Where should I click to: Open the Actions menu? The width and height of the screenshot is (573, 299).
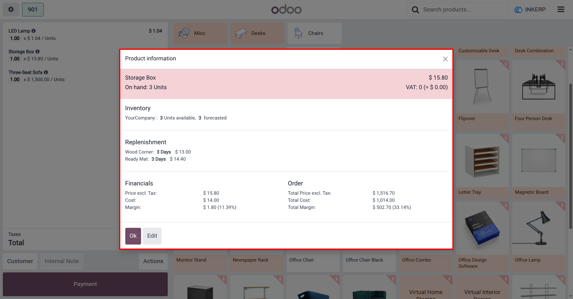pos(153,261)
